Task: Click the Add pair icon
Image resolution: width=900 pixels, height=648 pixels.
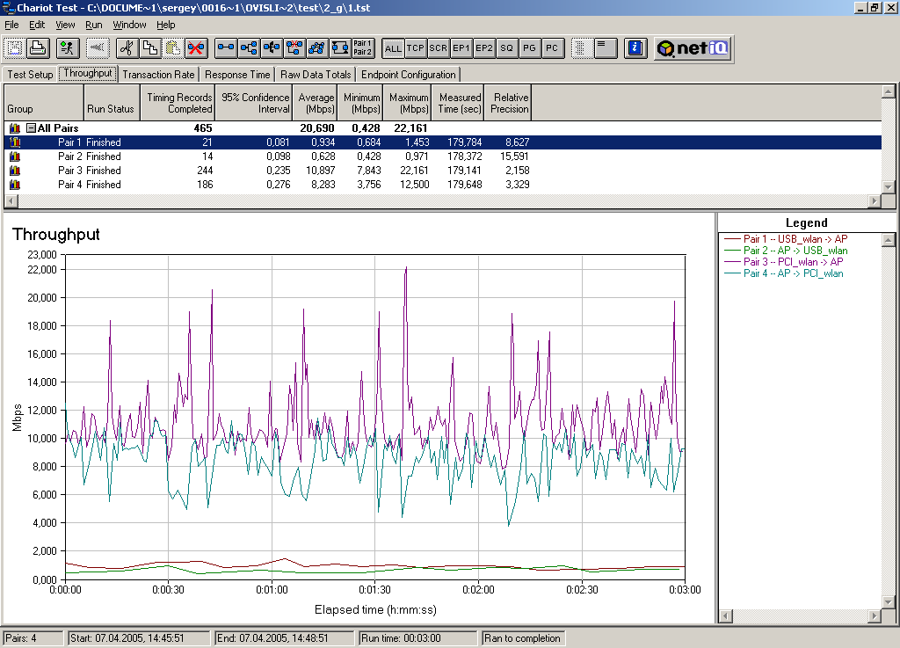Action: [226, 48]
